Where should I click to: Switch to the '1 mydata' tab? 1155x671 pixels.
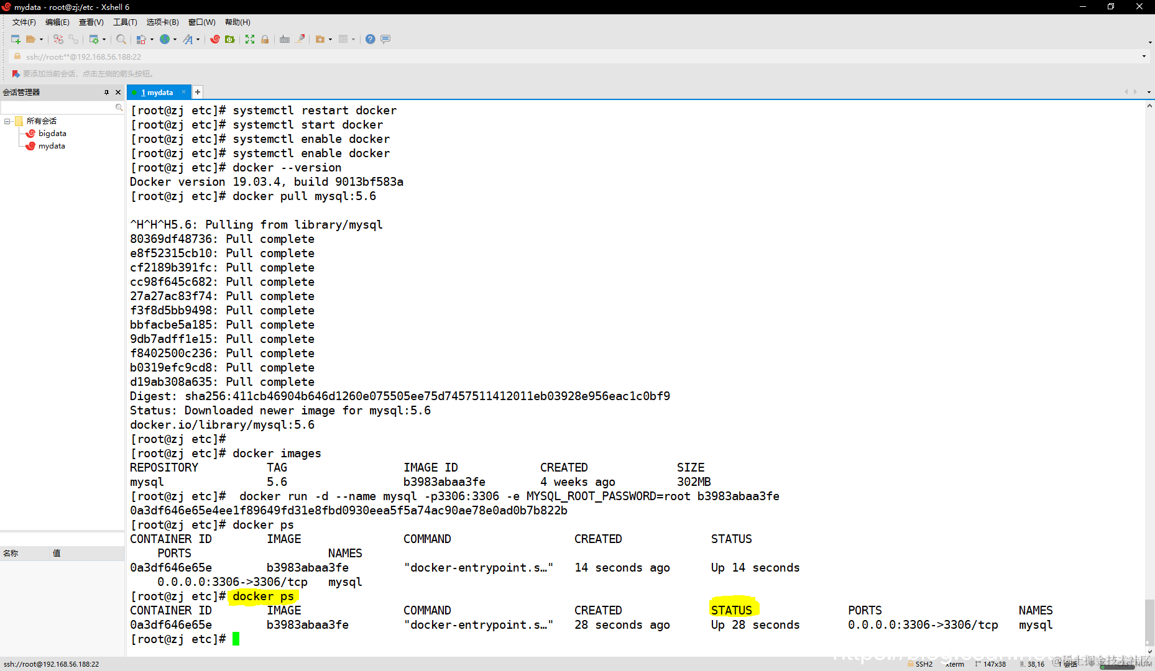point(159,93)
